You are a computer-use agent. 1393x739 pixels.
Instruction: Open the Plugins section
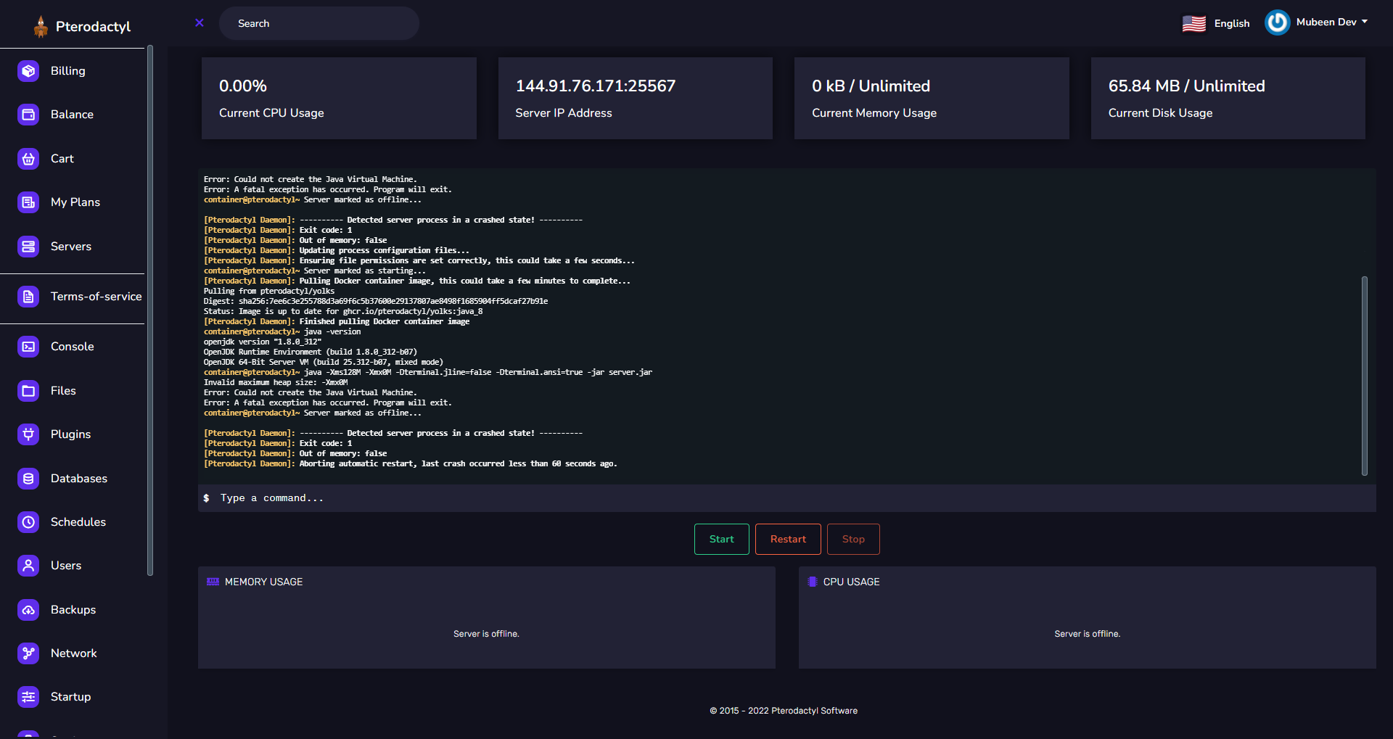pos(70,434)
